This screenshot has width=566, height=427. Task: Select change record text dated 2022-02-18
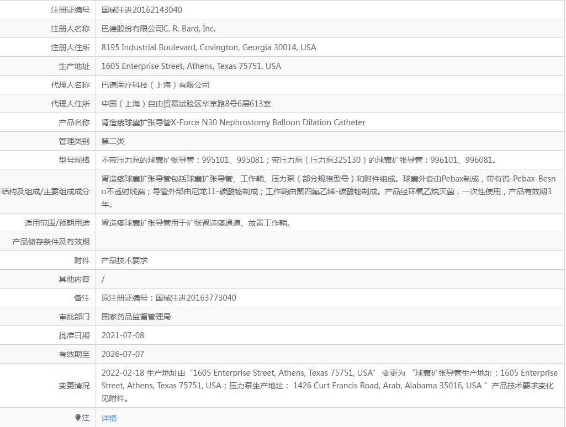330,386
